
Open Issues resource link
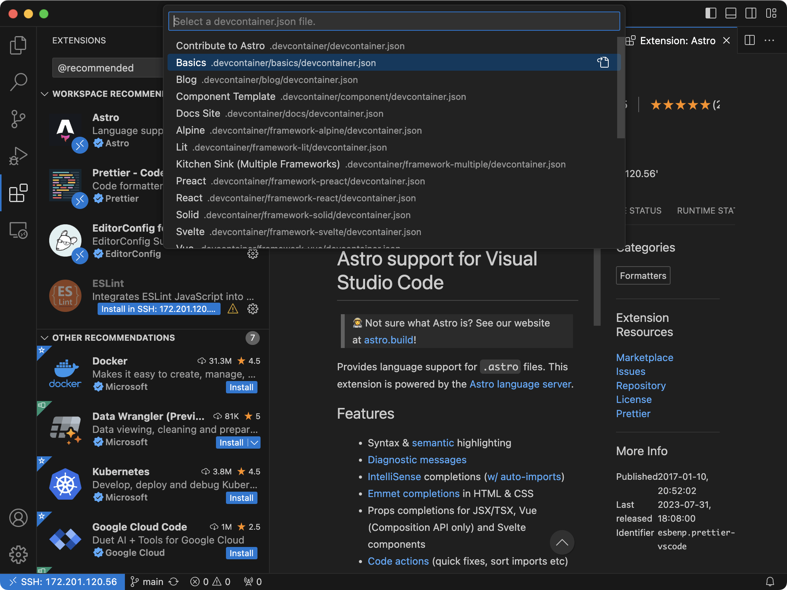click(x=631, y=371)
